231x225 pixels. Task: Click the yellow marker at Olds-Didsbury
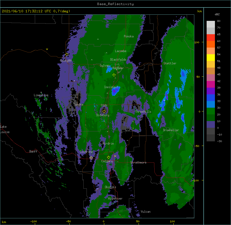(104, 111)
